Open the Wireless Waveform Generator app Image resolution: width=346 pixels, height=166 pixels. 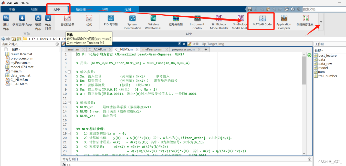click(x=154, y=22)
